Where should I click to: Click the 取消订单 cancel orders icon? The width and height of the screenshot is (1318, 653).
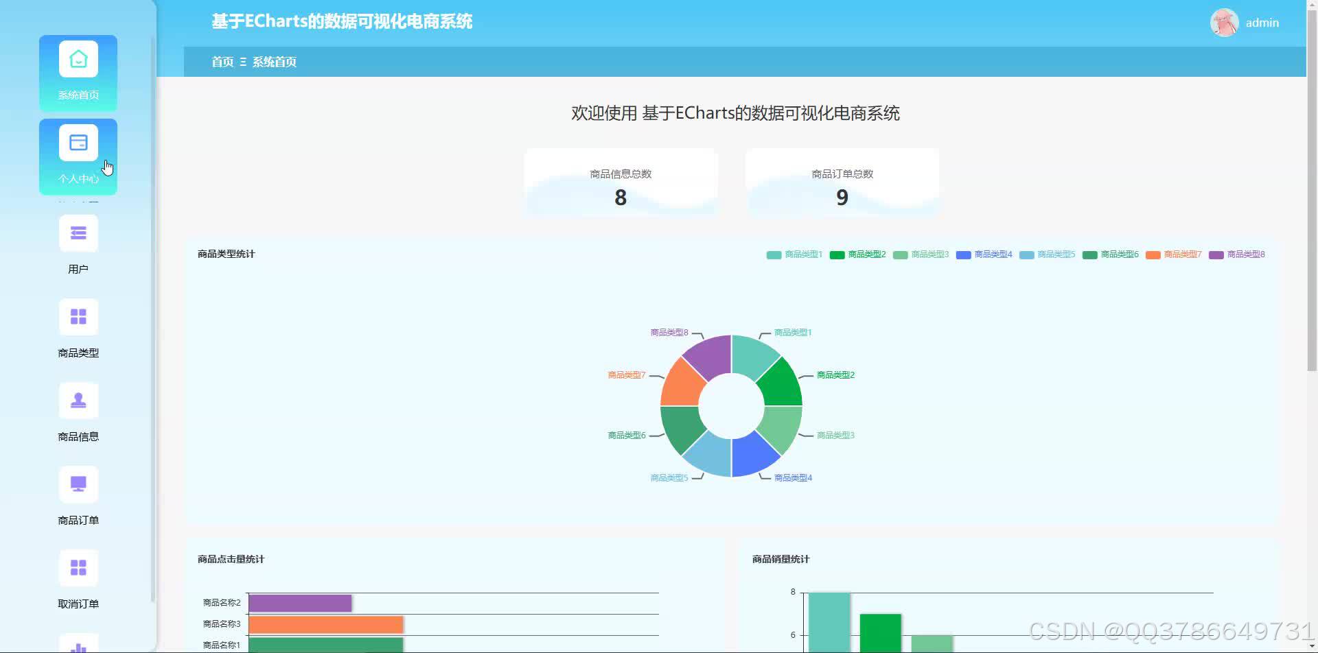[78, 567]
